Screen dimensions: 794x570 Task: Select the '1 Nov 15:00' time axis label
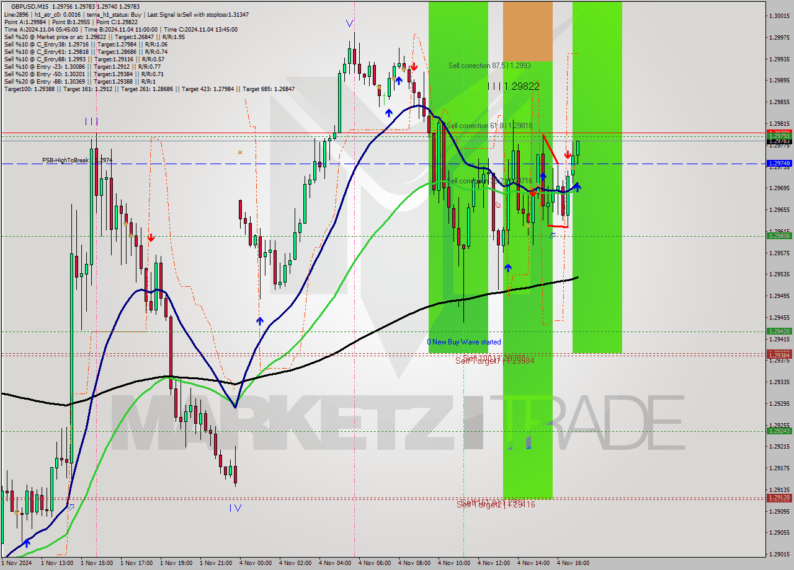[x=96, y=563]
